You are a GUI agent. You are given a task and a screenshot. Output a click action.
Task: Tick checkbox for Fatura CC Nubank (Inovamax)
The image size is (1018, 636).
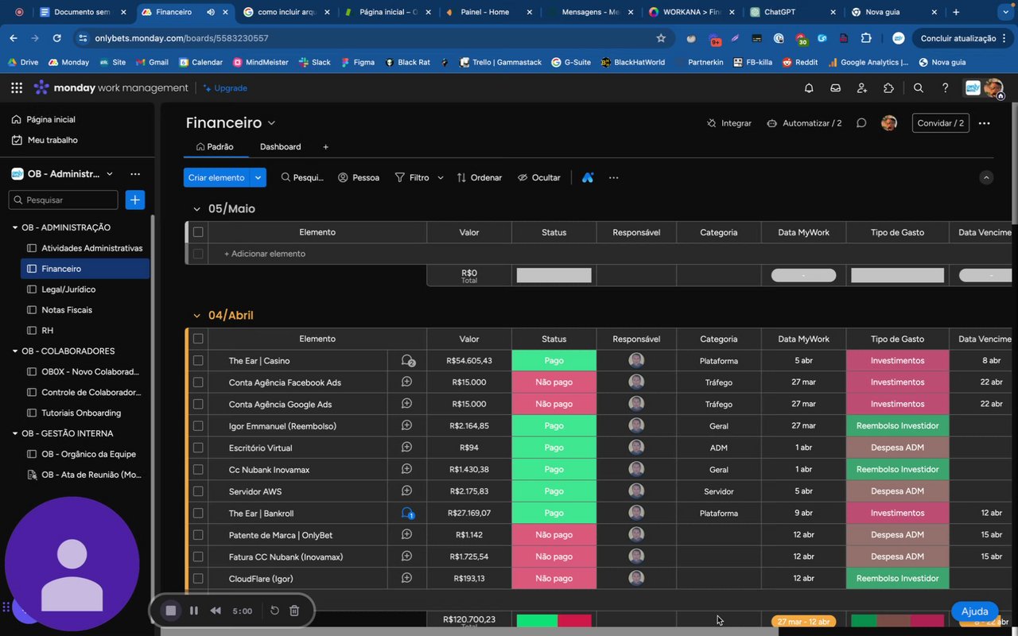(x=198, y=556)
